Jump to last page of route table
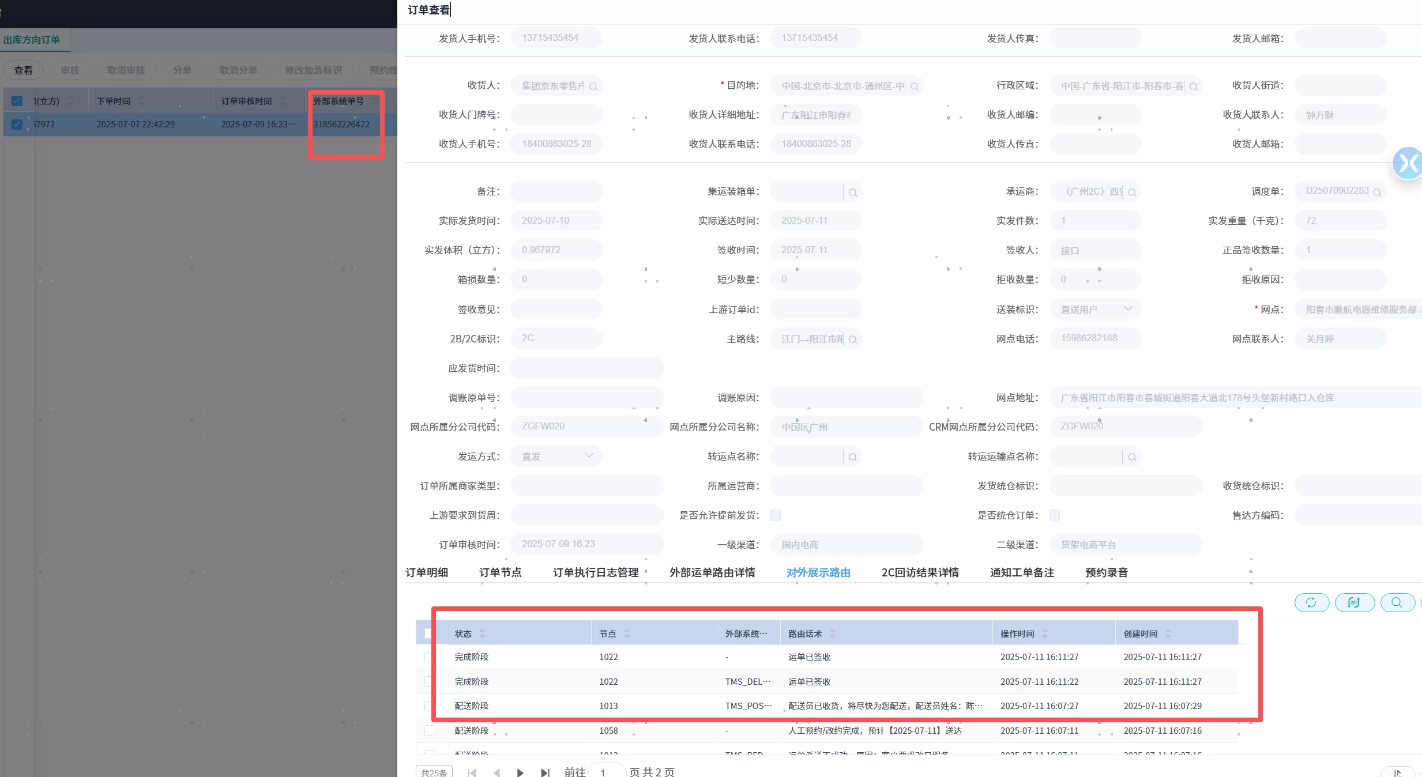The height and width of the screenshot is (777, 1422). point(545,772)
